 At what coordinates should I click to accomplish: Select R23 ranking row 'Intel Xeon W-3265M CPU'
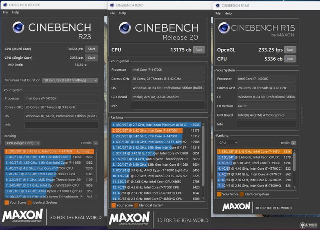(x=49, y=185)
